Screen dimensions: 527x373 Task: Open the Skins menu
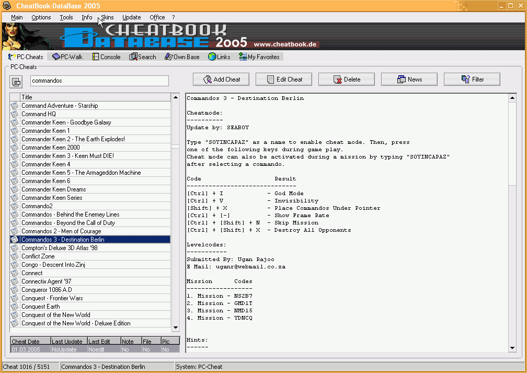tap(107, 17)
